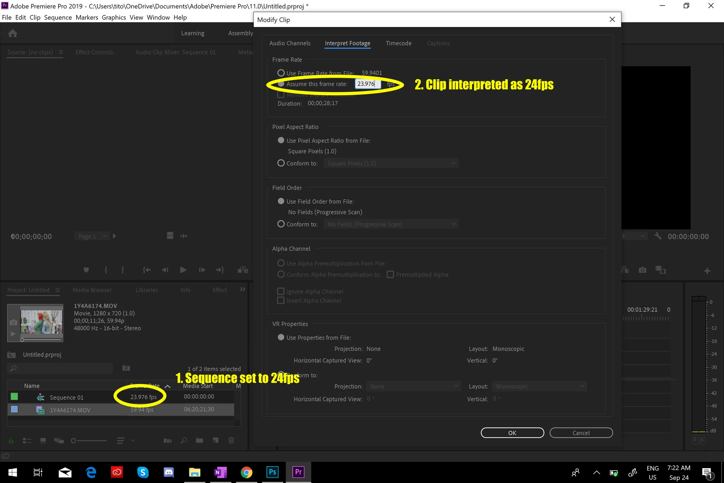Open Button Editor plus icon
The image size is (724, 483).
(707, 271)
